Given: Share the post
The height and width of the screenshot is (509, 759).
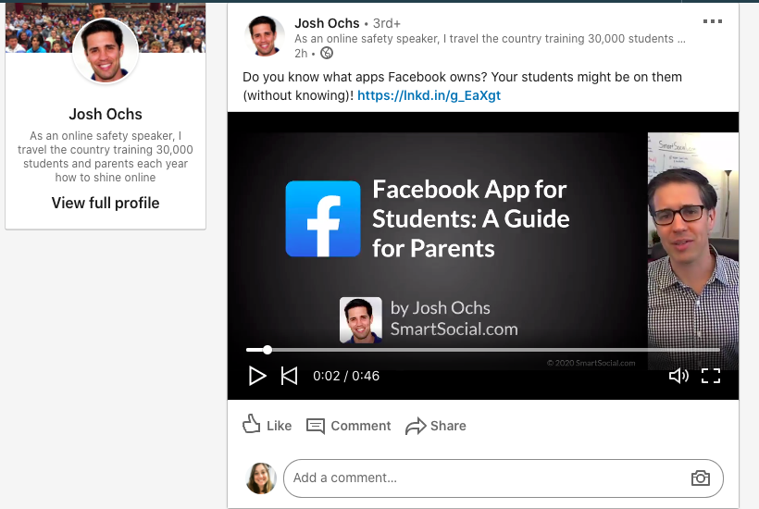Looking at the screenshot, I should (436, 426).
